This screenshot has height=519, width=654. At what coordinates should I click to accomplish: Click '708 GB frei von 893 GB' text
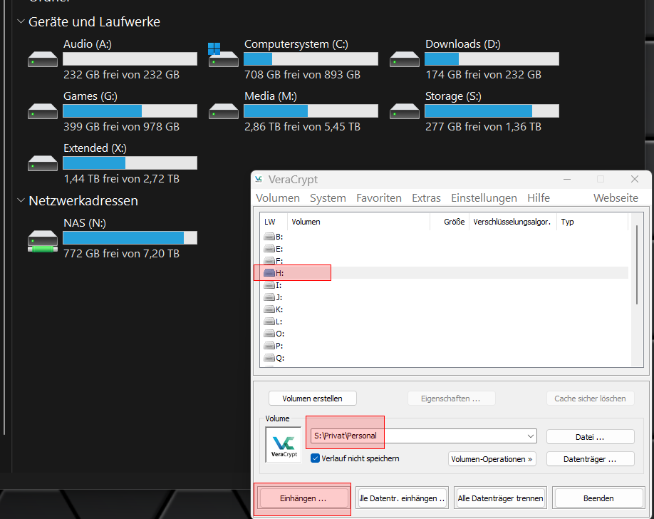(302, 74)
